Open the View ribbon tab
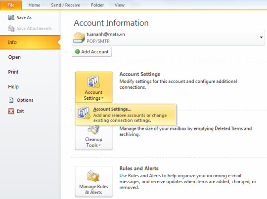Image resolution: width=267 pixels, height=199 pixels. (x=120, y=5)
